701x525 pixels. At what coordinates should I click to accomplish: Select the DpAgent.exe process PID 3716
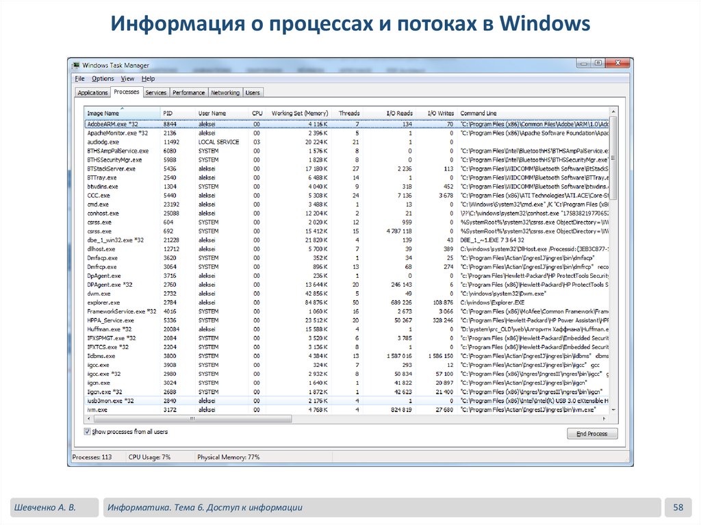346,276
